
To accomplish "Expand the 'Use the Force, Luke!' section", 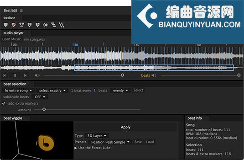I will (76, 148).
